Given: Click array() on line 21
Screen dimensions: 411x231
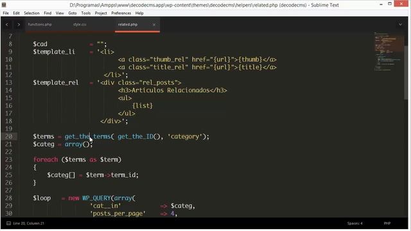Looking at the screenshot, I should pos(77,144).
